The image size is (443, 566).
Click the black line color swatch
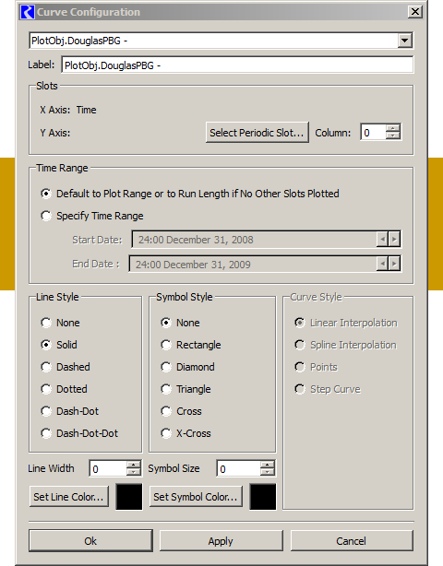click(x=129, y=497)
